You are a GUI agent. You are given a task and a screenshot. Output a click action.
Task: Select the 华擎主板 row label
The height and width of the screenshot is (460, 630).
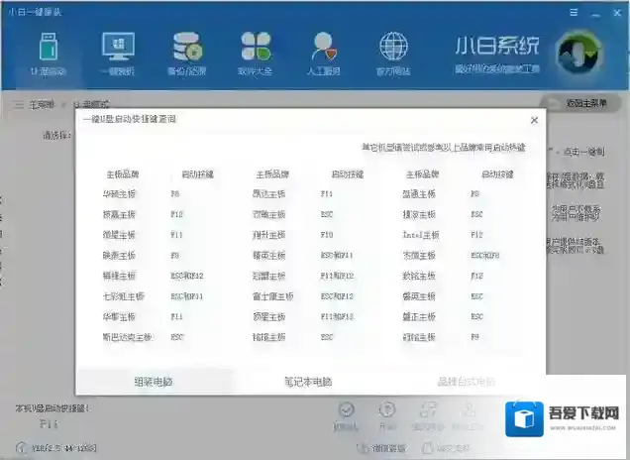click(x=119, y=317)
